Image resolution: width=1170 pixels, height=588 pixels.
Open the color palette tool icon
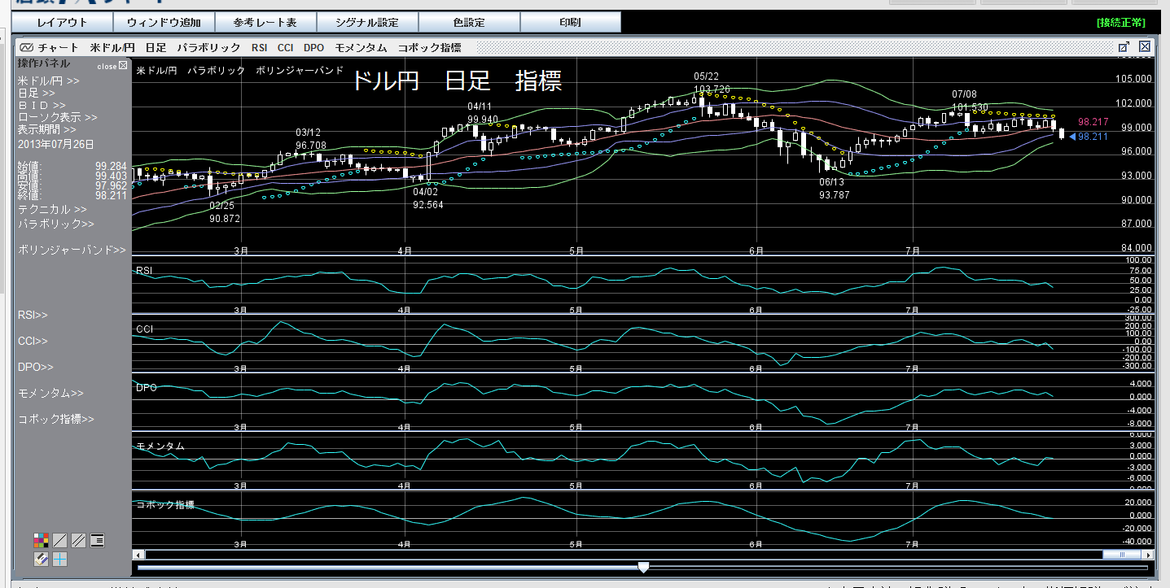point(41,541)
